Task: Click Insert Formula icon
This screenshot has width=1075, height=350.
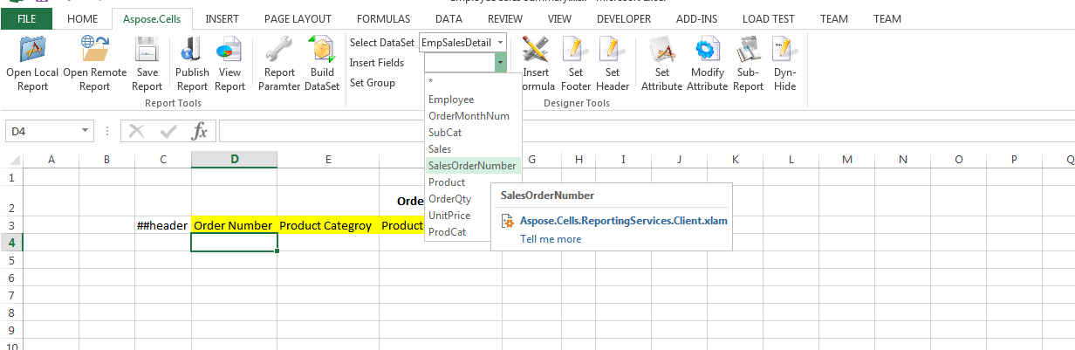Action: (534, 64)
